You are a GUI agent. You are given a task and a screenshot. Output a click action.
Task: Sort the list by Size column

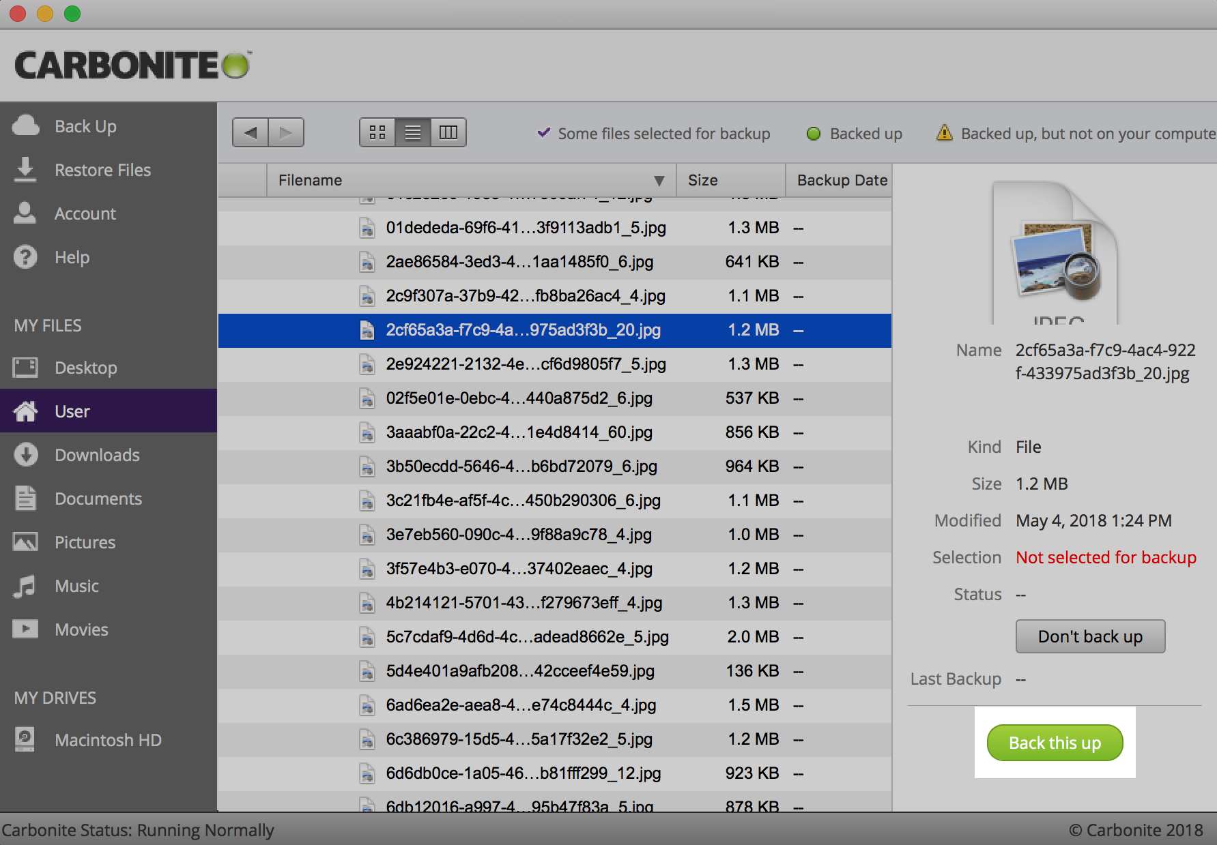pyautogui.click(x=703, y=180)
